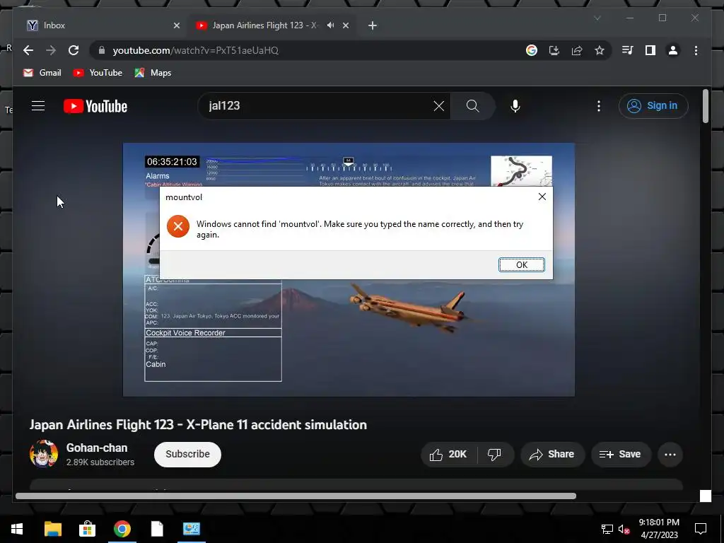
Task: Open the taskbar clock and date
Action: pos(659,529)
